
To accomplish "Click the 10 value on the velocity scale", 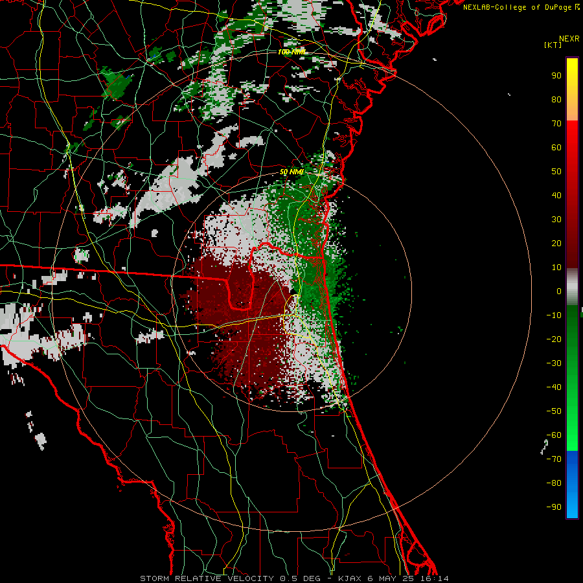I will click(556, 268).
